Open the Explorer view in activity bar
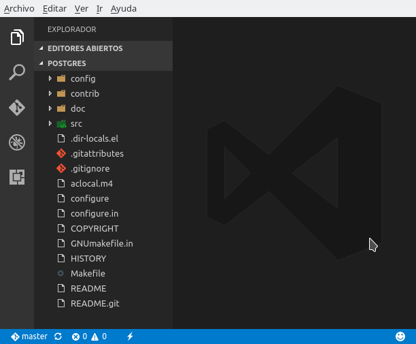Image resolution: width=416 pixels, height=344 pixels. (17, 37)
